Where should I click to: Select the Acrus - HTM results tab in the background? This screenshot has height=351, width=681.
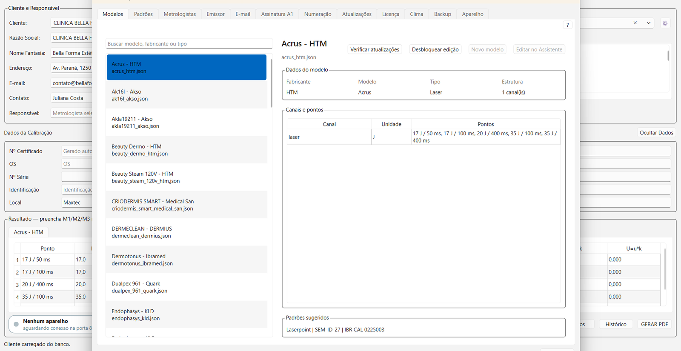(29, 232)
